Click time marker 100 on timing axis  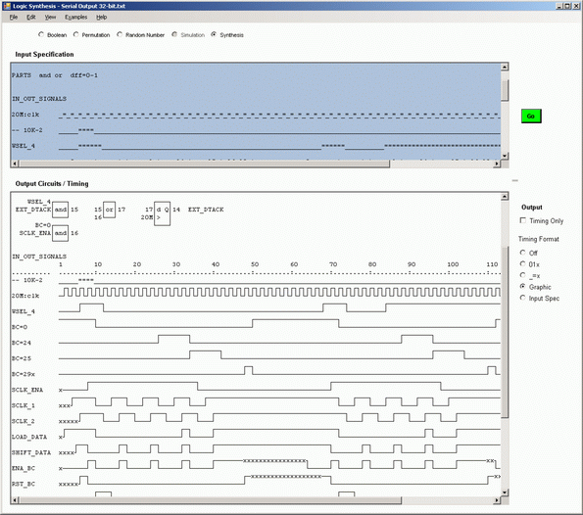coord(453,264)
